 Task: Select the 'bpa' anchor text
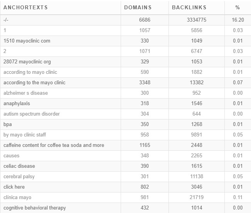pyautogui.click(x=8, y=124)
